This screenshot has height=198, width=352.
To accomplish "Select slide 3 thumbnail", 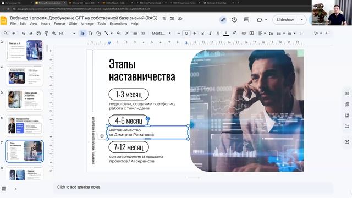I will pos(24,50).
